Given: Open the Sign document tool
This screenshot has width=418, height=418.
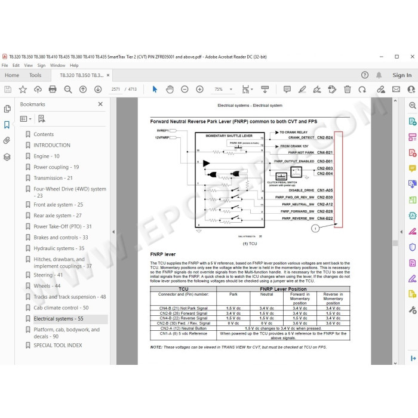Looking at the screenshot, I should tap(317, 90).
